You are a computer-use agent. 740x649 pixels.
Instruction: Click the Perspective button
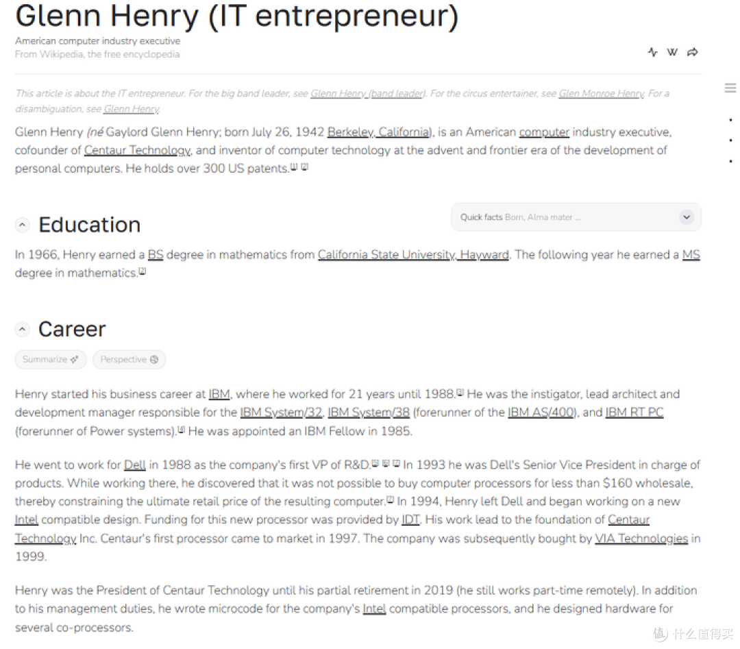pyautogui.click(x=129, y=359)
